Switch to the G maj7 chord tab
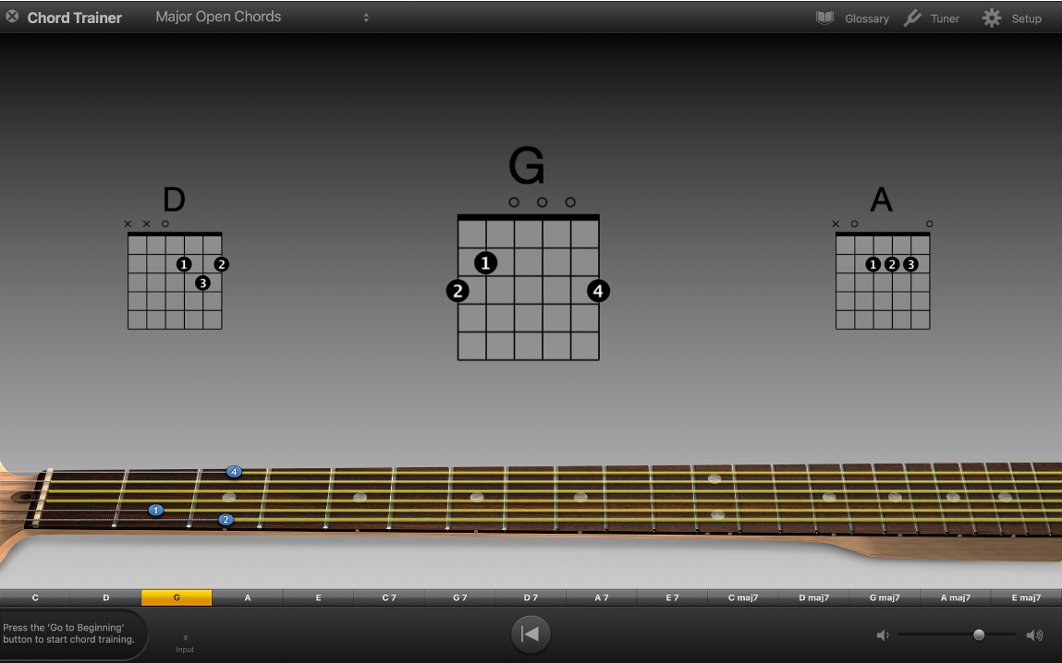Image resolution: width=1062 pixels, height=663 pixels. click(x=884, y=597)
